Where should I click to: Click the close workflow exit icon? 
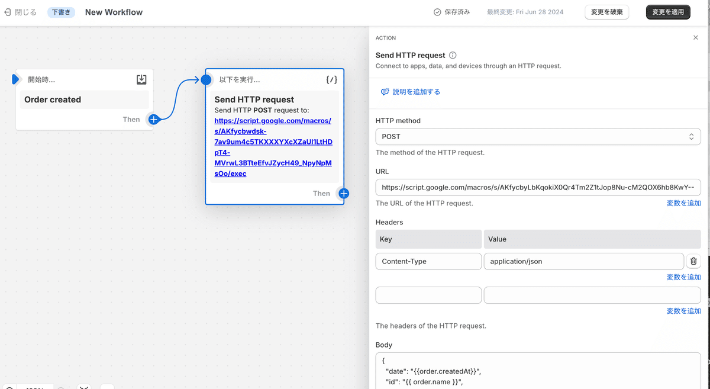tap(7, 12)
